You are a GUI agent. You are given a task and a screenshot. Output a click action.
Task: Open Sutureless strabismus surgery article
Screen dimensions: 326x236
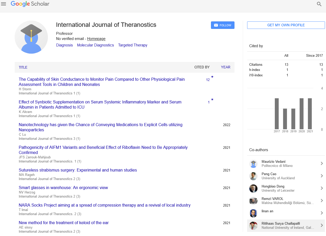[78, 170]
